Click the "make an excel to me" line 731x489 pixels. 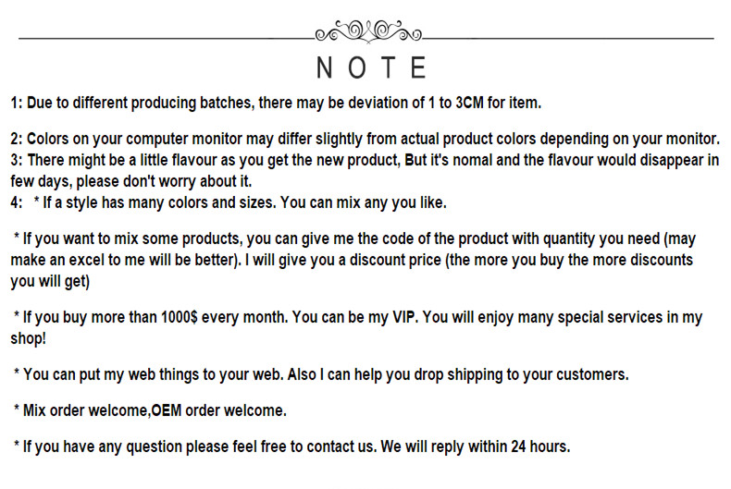pyautogui.click(x=352, y=260)
